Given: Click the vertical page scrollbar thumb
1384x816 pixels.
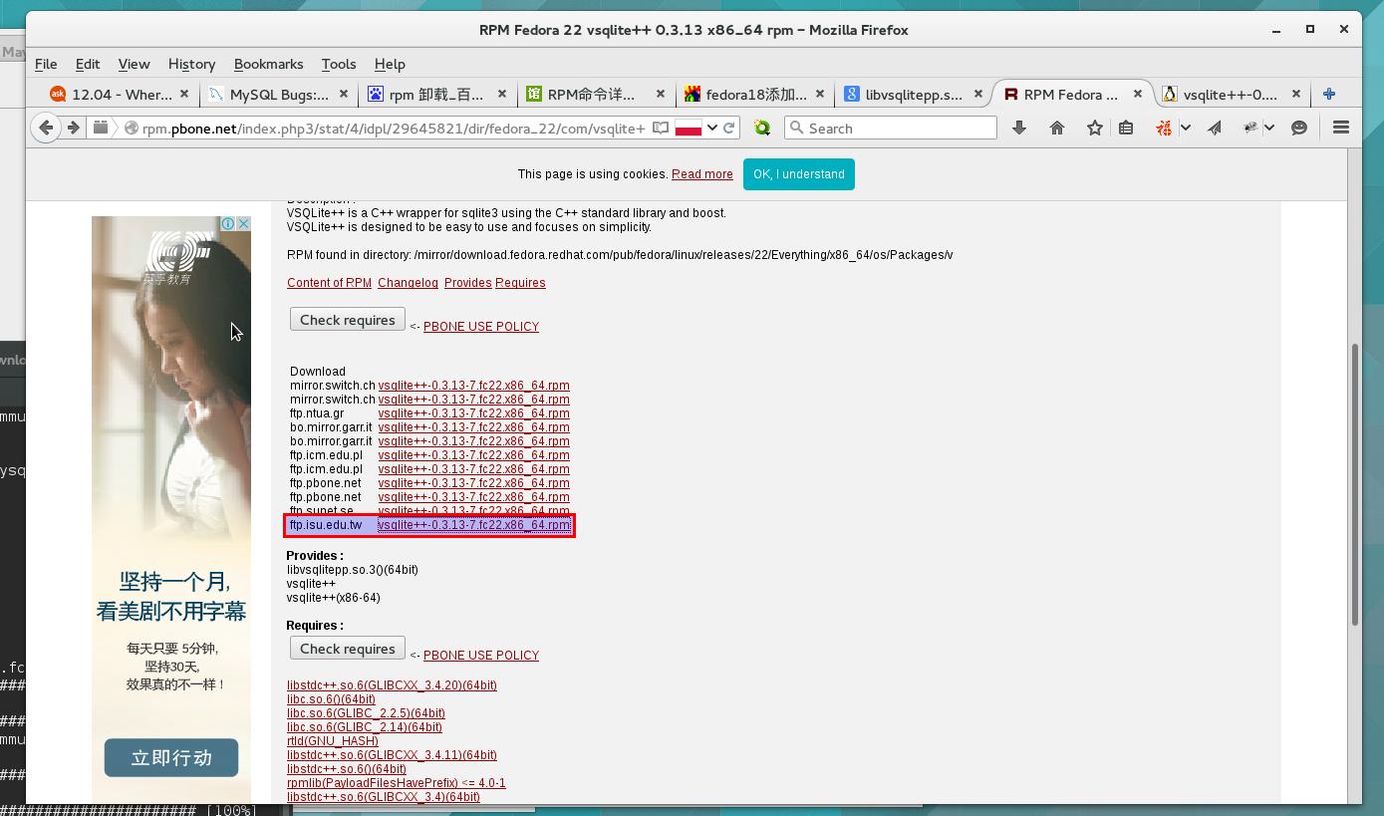Looking at the screenshot, I should (x=1355, y=484).
